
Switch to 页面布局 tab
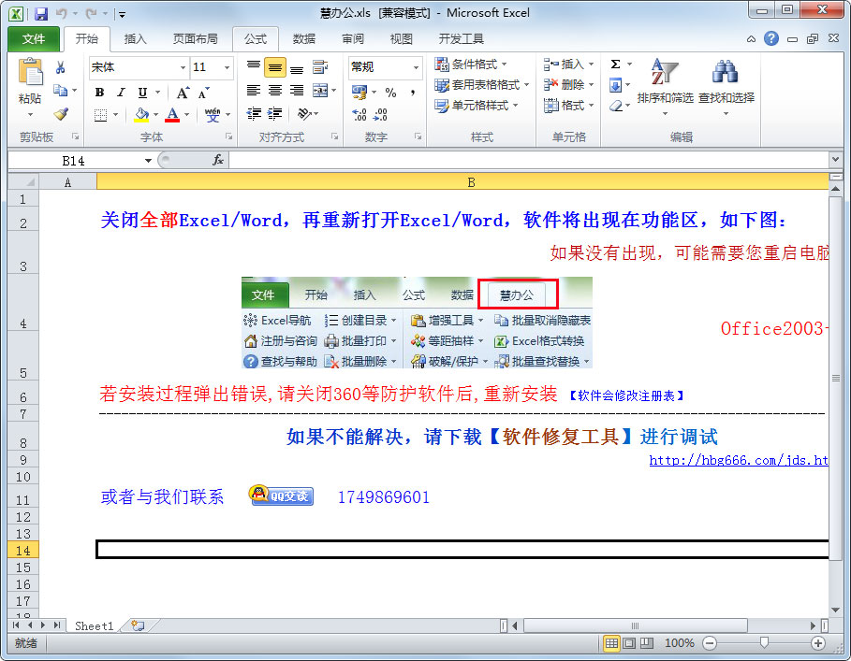point(196,39)
